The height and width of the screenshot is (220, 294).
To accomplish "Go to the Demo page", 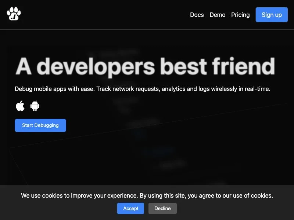I will [x=218, y=15].
